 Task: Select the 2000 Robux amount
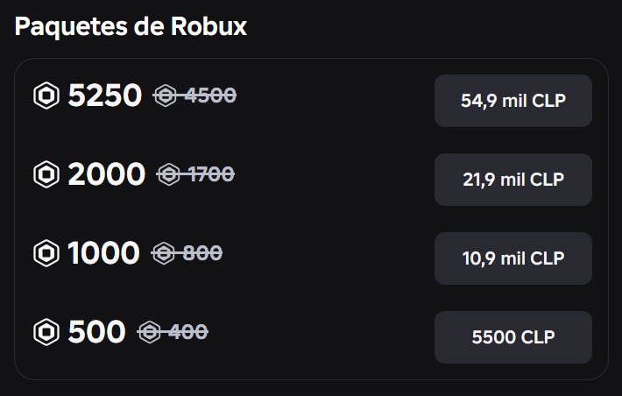coord(107,174)
